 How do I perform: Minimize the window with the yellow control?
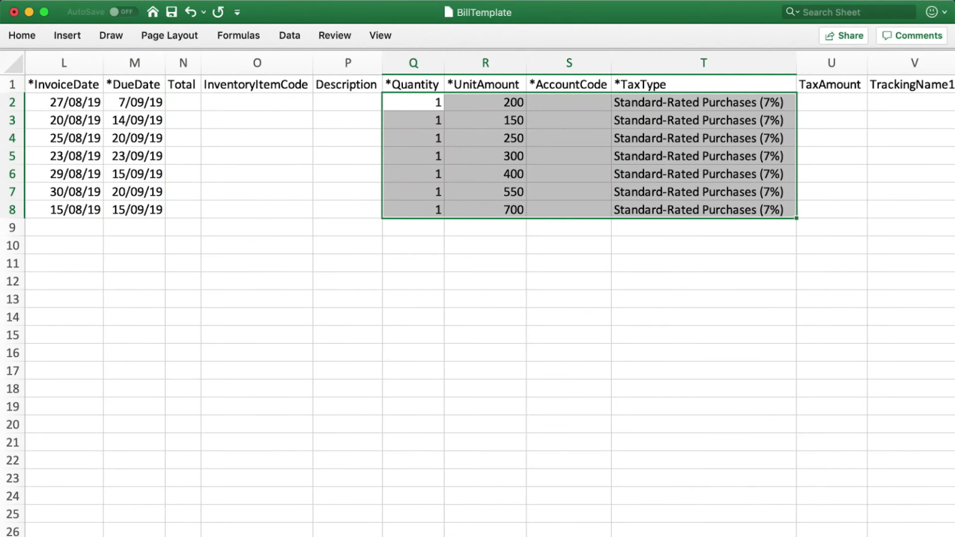tap(28, 11)
